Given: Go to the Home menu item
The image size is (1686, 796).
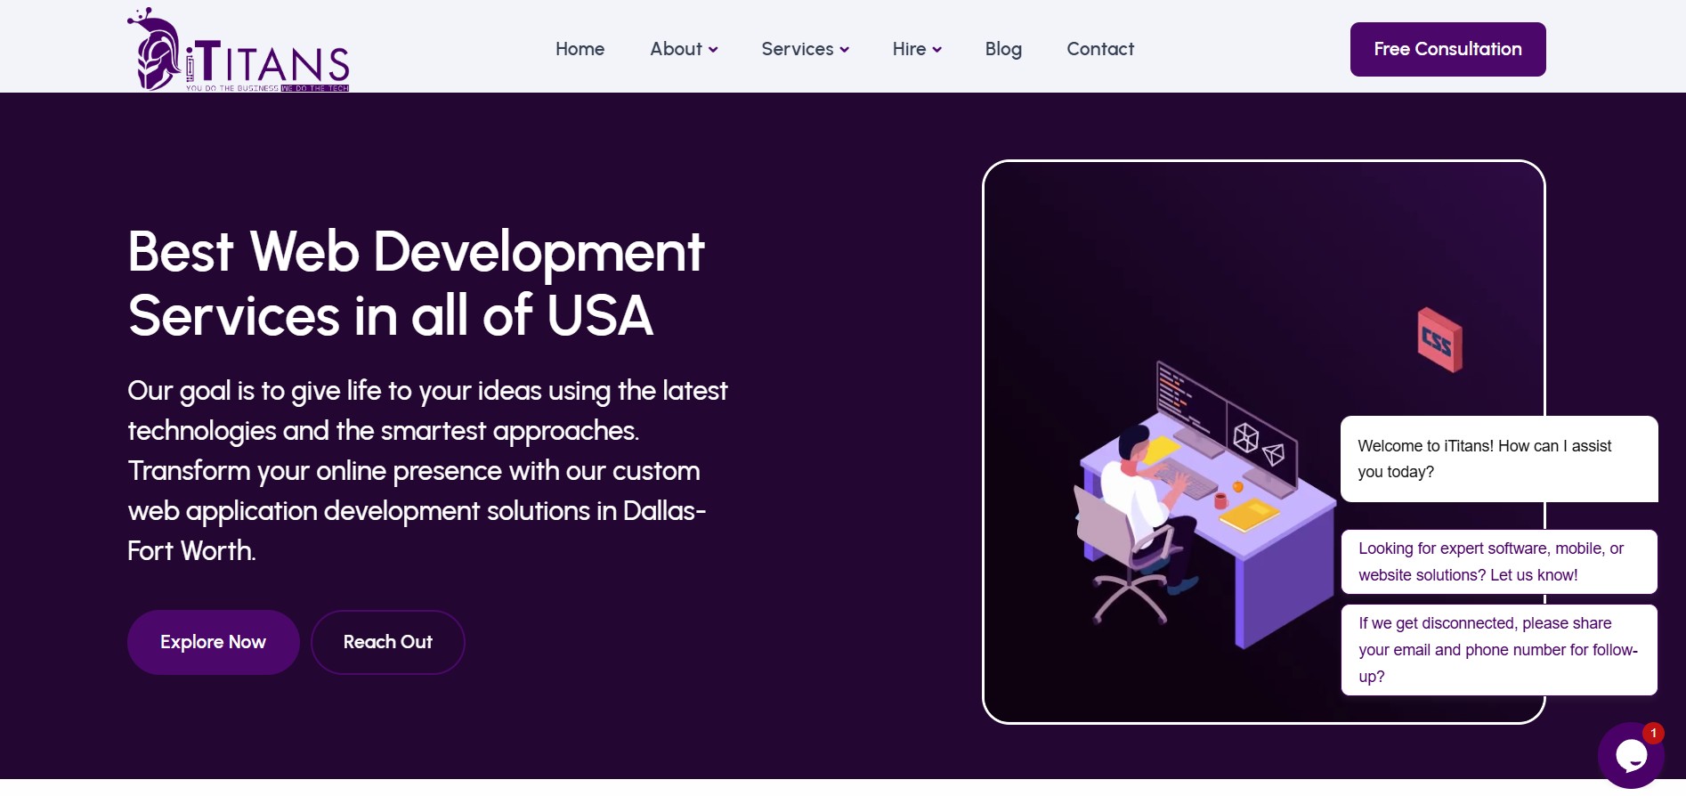Looking at the screenshot, I should [x=580, y=49].
